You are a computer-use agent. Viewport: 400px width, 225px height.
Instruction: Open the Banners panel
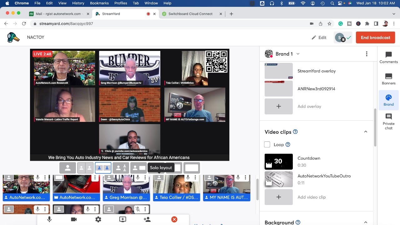tap(388, 79)
